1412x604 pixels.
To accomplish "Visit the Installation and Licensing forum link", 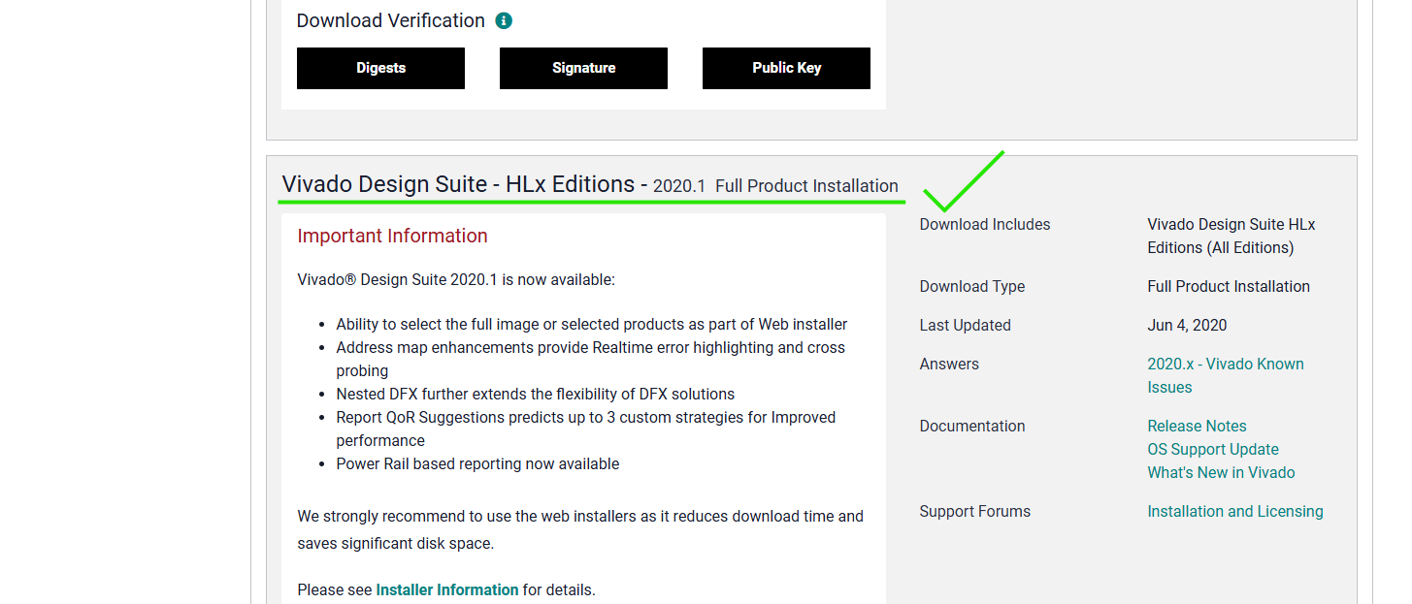I will [x=1234, y=511].
